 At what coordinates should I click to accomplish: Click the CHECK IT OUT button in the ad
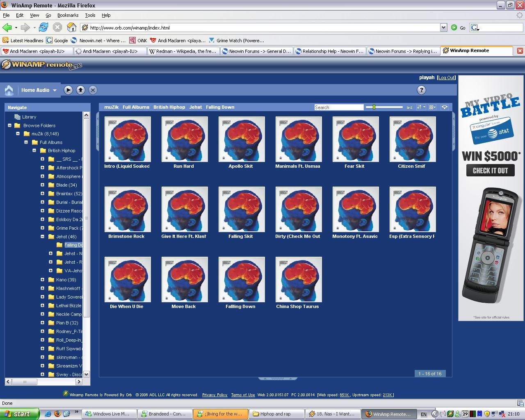pyautogui.click(x=490, y=170)
